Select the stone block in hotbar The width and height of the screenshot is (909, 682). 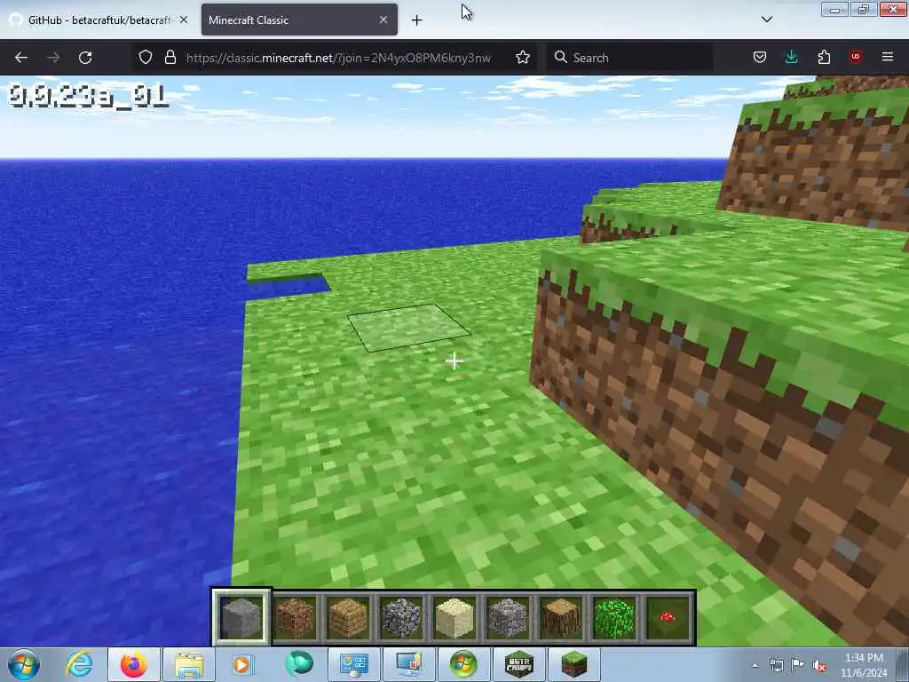[x=241, y=618]
